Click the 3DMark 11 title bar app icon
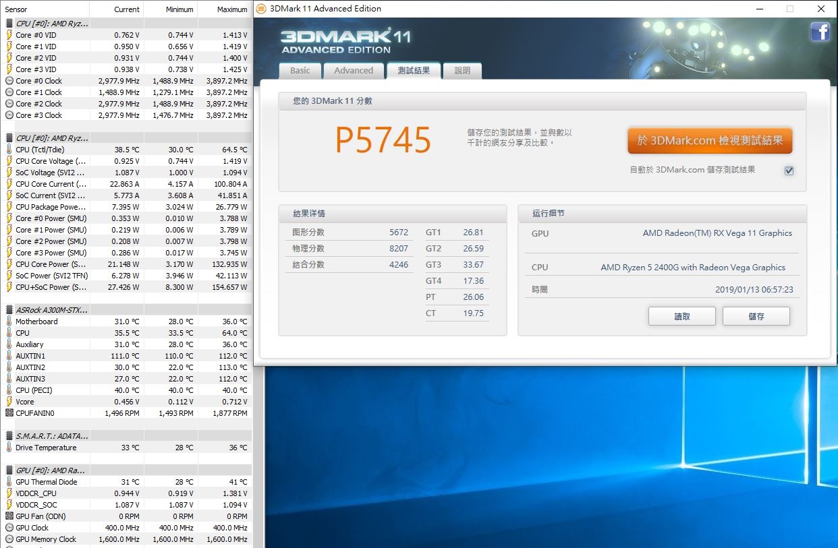 pyautogui.click(x=261, y=9)
